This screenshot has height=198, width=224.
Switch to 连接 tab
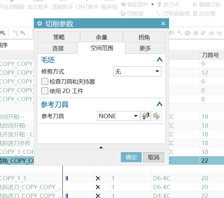tap(58, 48)
